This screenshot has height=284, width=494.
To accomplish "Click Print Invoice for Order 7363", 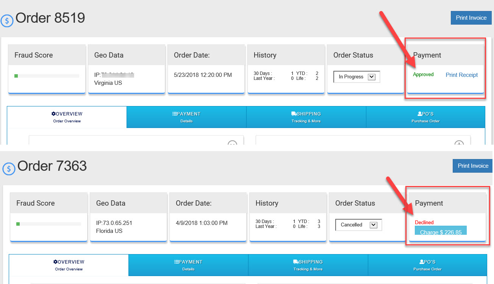I will click(473, 166).
